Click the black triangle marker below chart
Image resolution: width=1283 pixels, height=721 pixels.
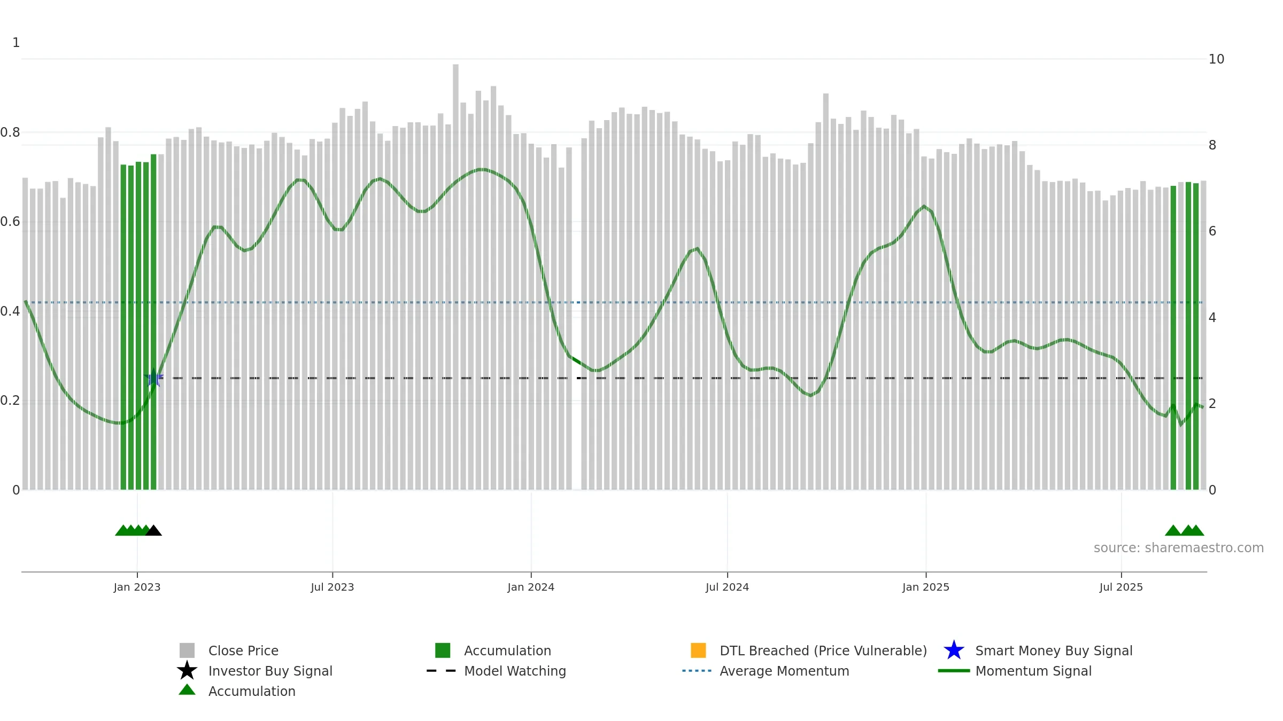click(x=153, y=530)
